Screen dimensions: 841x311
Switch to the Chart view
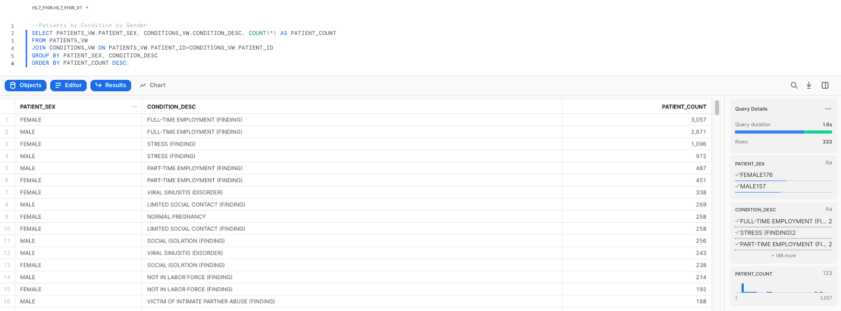point(153,86)
